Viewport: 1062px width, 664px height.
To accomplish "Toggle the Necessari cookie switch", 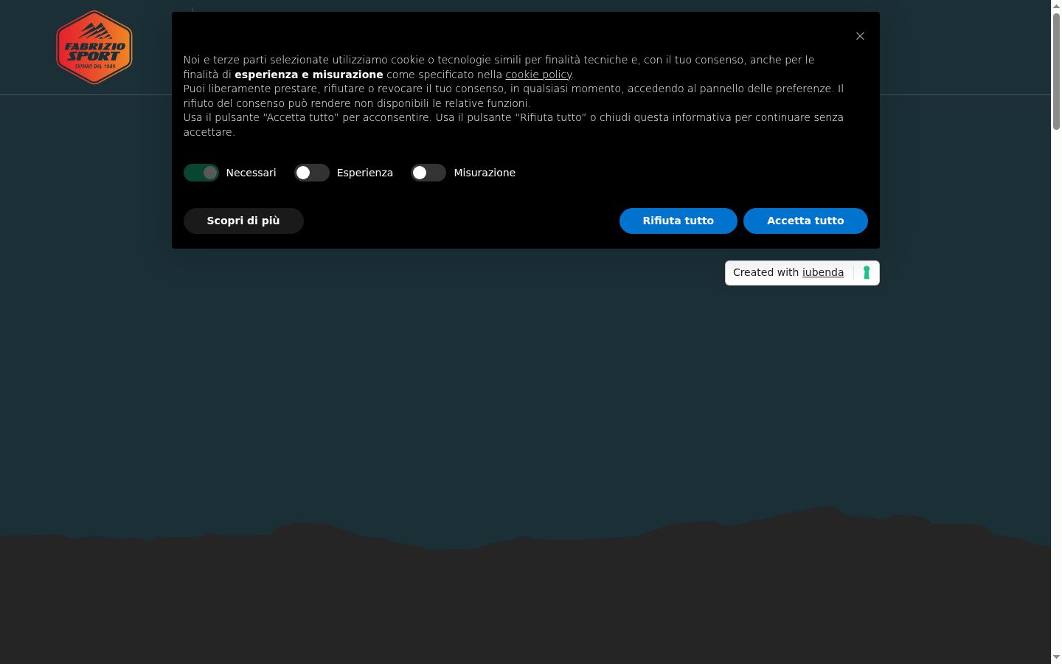I will 201,173.
